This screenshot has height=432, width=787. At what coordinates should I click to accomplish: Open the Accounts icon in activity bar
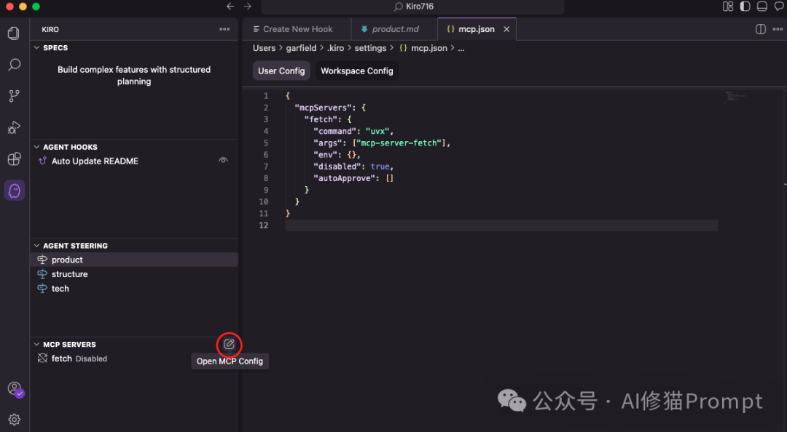click(15, 388)
